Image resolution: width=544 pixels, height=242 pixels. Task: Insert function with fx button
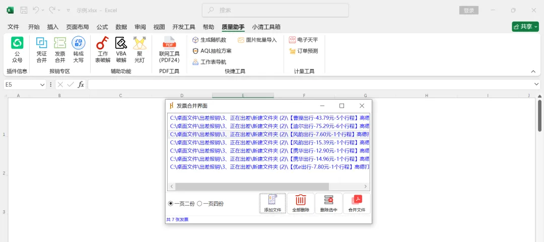tap(81, 84)
